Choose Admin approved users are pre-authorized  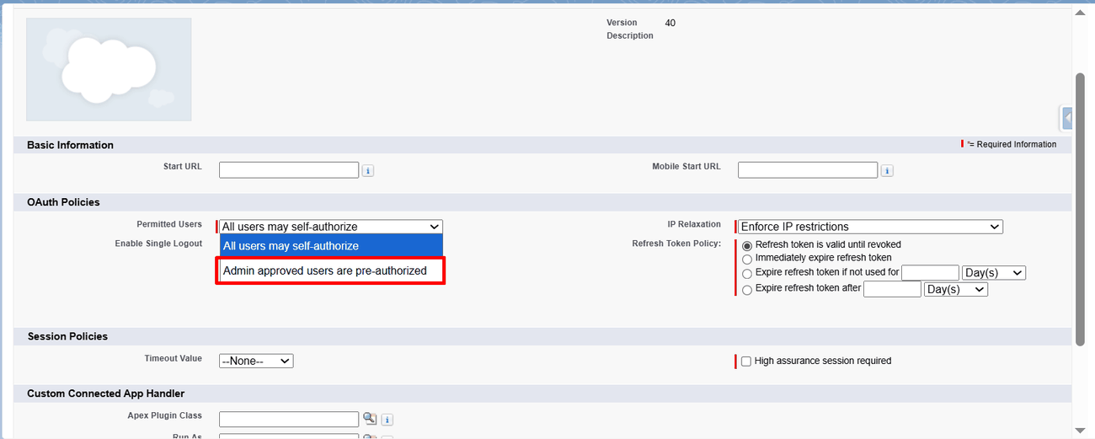point(331,271)
